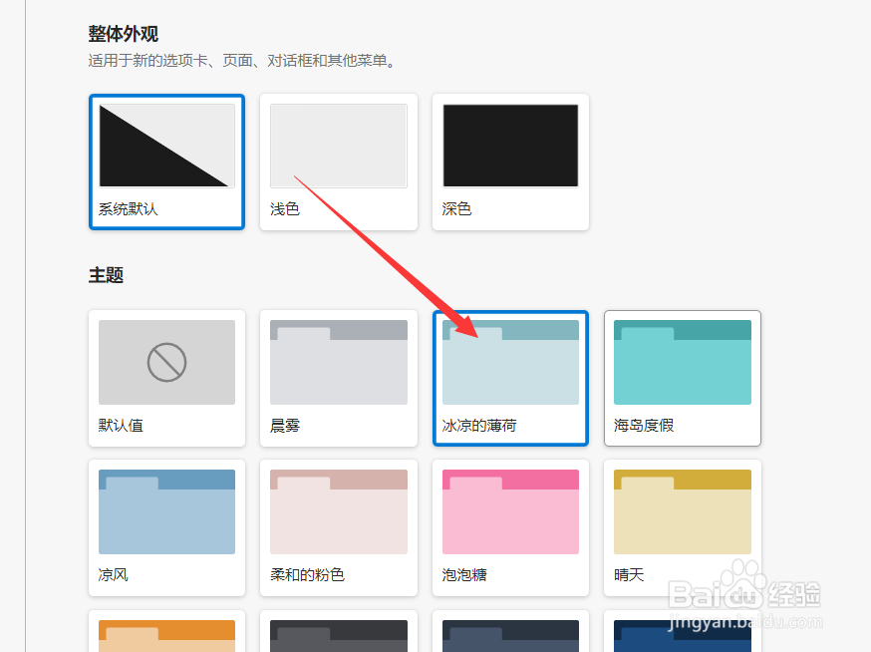Click the gray 晨雾 folder swatch
Screen dimensions: 871x652
pyautogui.click(x=338, y=363)
